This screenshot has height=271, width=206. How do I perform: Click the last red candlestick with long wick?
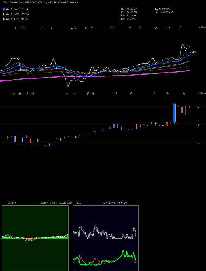pos(190,113)
